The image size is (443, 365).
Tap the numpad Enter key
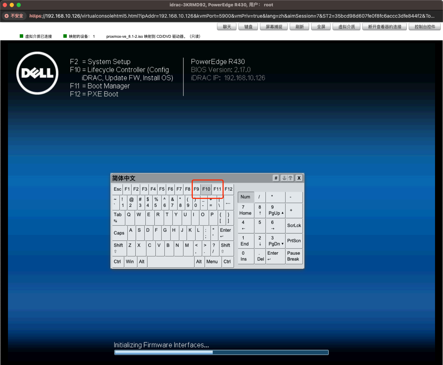pos(275,256)
